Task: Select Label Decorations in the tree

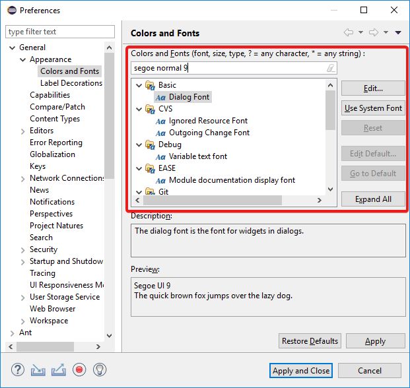Action: click(x=71, y=83)
